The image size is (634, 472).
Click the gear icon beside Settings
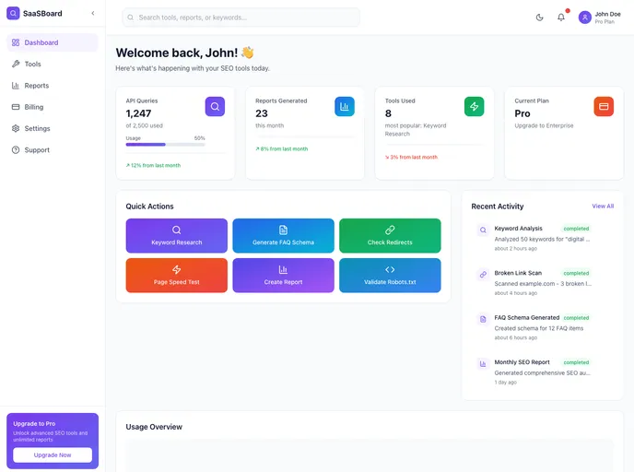tap(16, 128)
